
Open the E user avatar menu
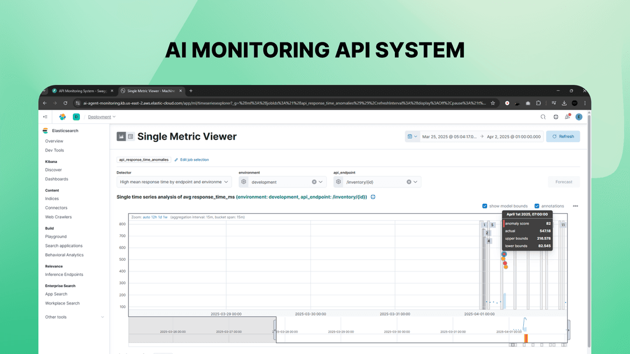point(579,116)
